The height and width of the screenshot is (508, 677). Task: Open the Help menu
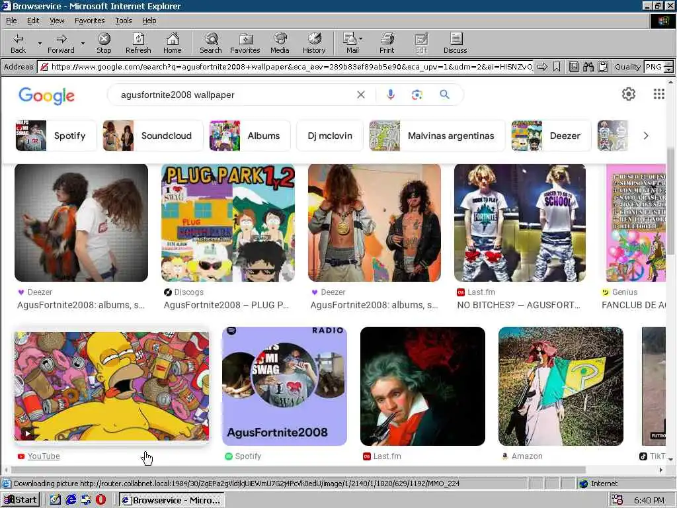click(149, 21)
